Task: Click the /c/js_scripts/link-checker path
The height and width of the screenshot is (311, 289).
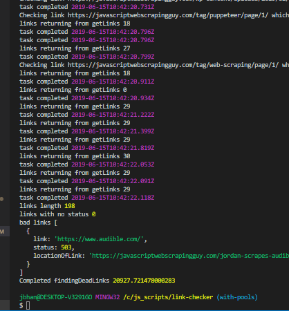Action: point(168,297)
